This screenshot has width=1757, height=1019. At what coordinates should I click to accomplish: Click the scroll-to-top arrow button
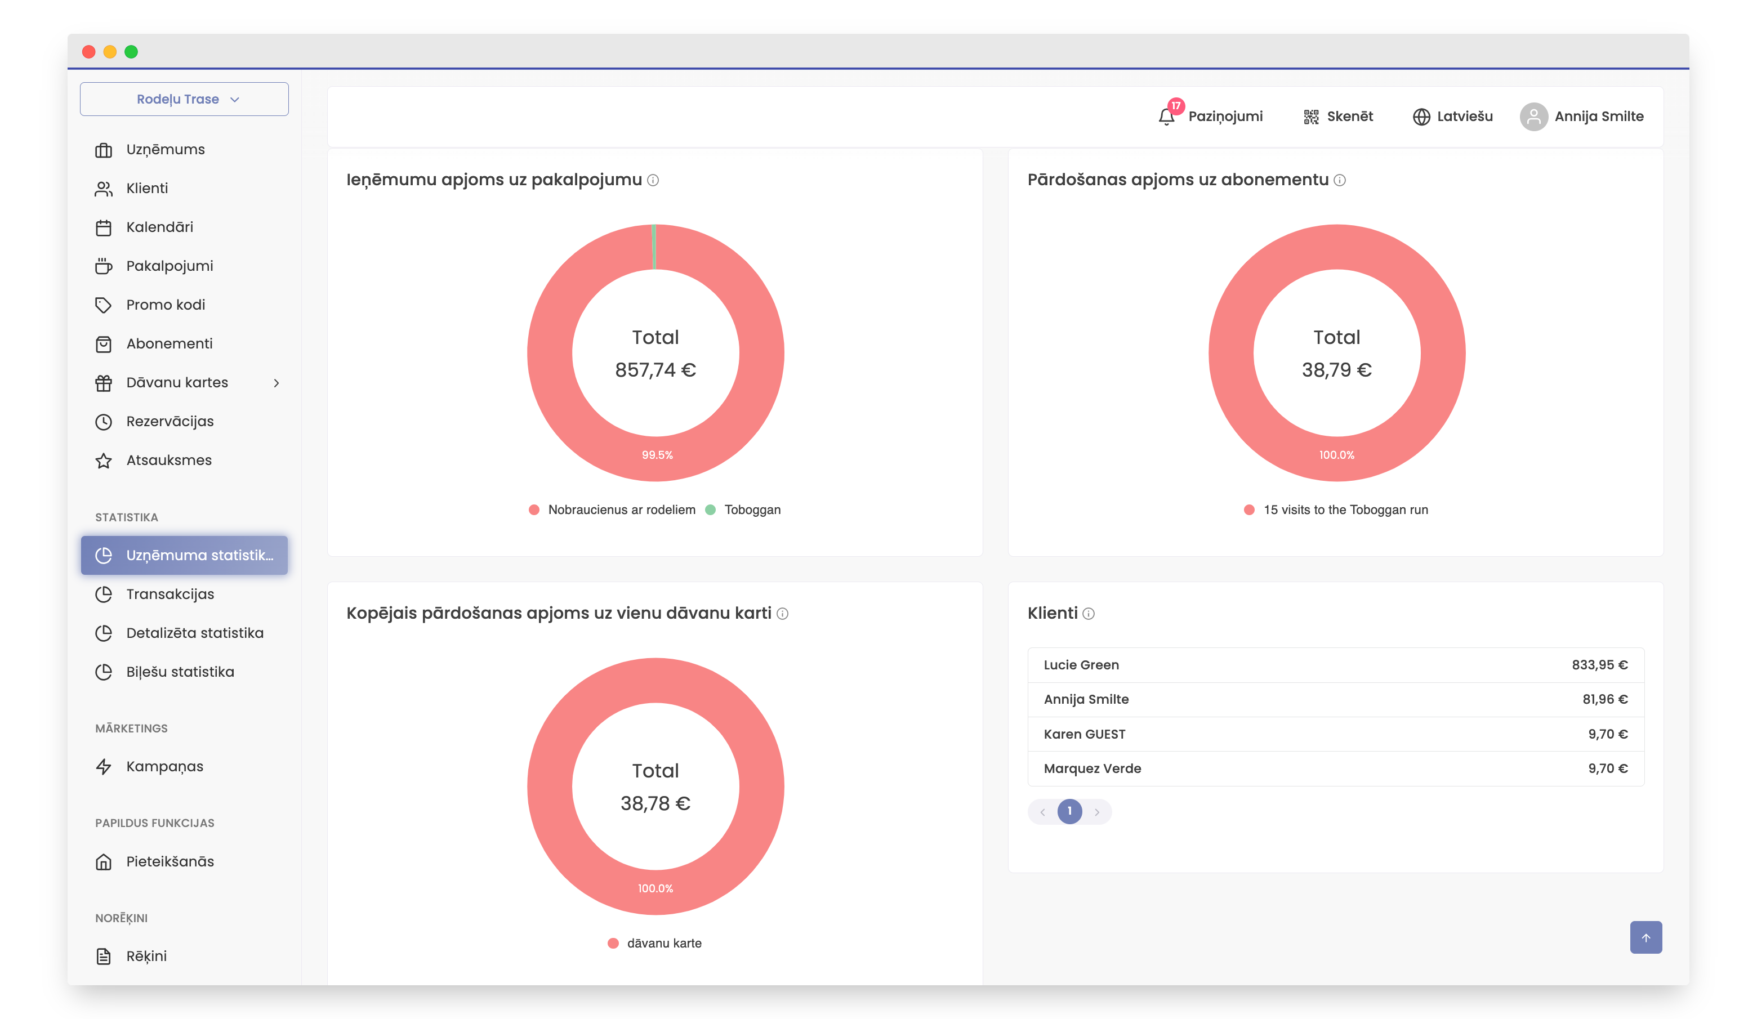[x=1645, y=937]
